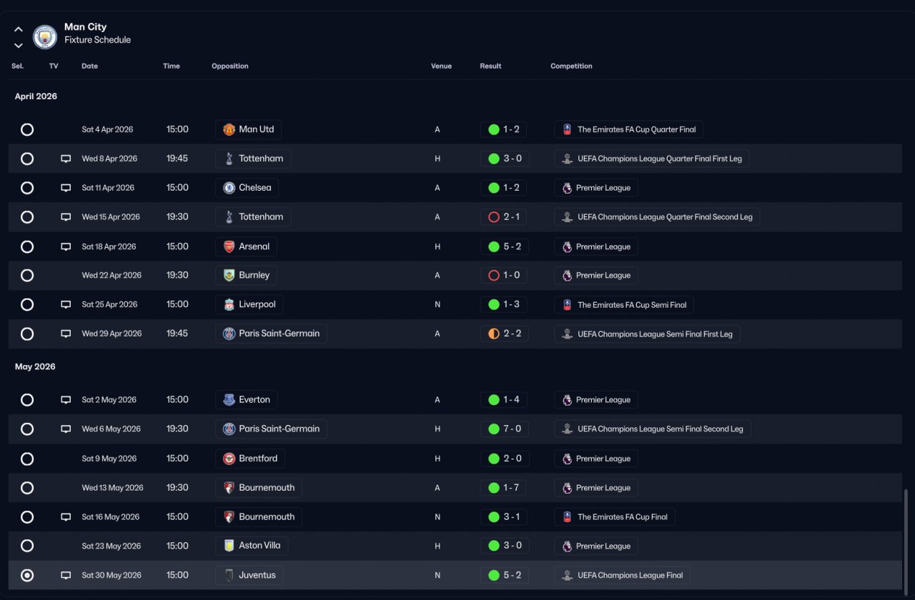The height and width of the screenshot is (600, 915).
Task: Click the Brentford club crest
Action: 229,459
